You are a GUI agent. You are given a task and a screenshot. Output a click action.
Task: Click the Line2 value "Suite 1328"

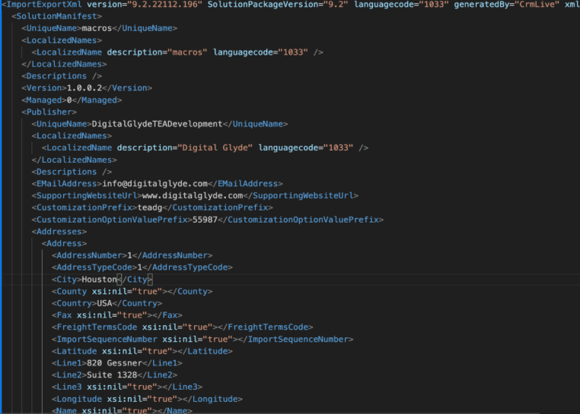112,374
